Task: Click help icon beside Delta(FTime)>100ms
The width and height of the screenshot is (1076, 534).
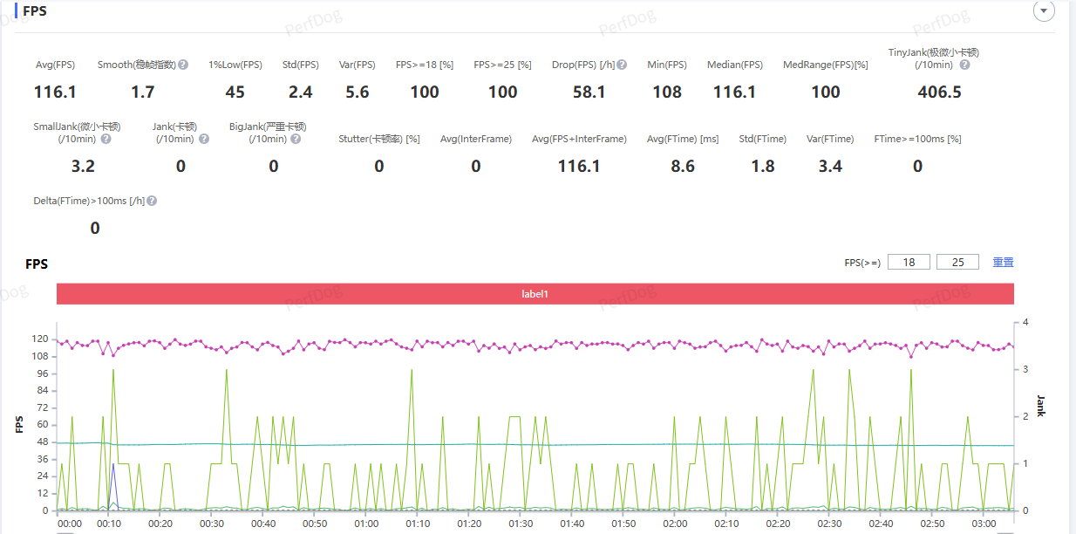Action: click(152, 201)
